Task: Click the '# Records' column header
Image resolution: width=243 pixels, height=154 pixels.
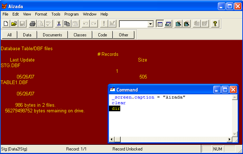Action: coord(108,54)
